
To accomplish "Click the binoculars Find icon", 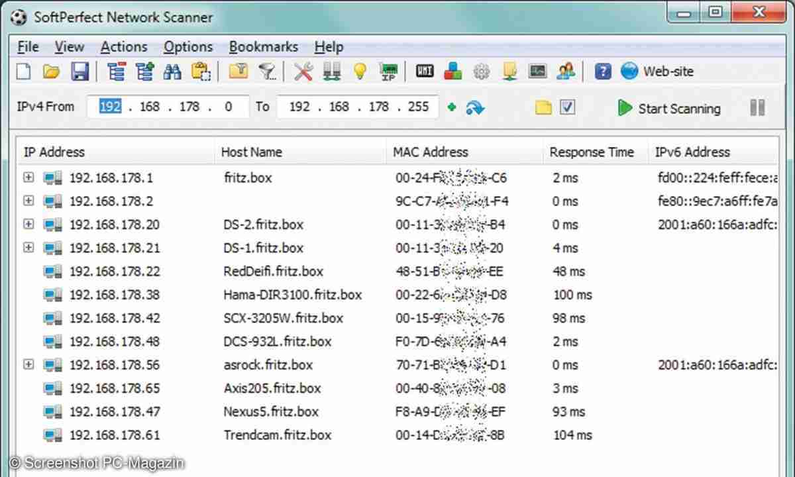I will coord(172,72).
